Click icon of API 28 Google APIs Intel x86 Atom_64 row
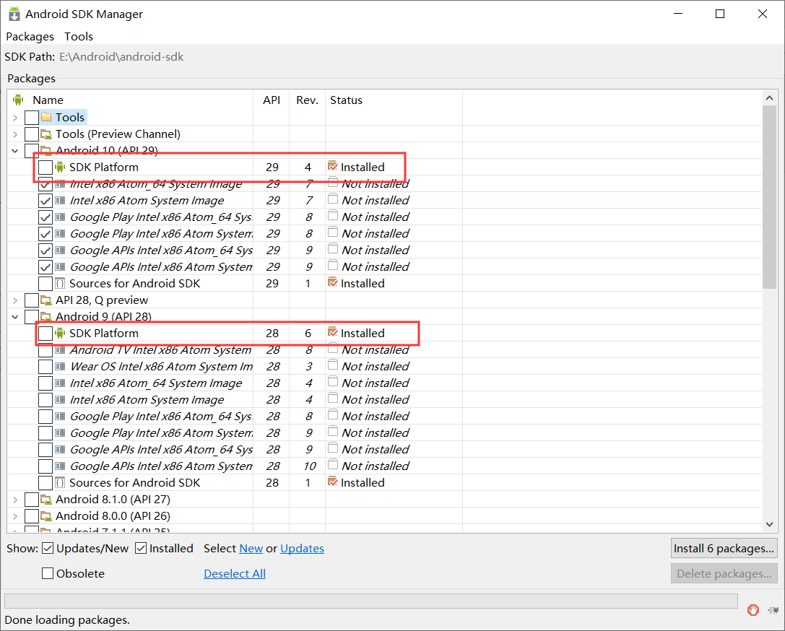This screenshot has height=631, width=785. pyautogui.click(x=60, y=449)
